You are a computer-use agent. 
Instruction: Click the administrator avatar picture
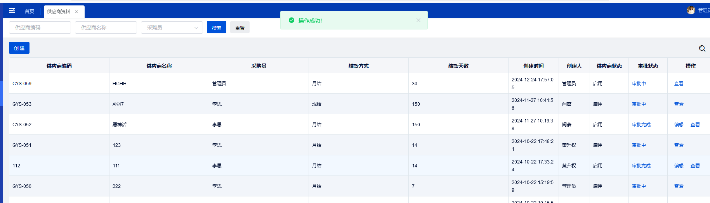(x=691, y=10)
